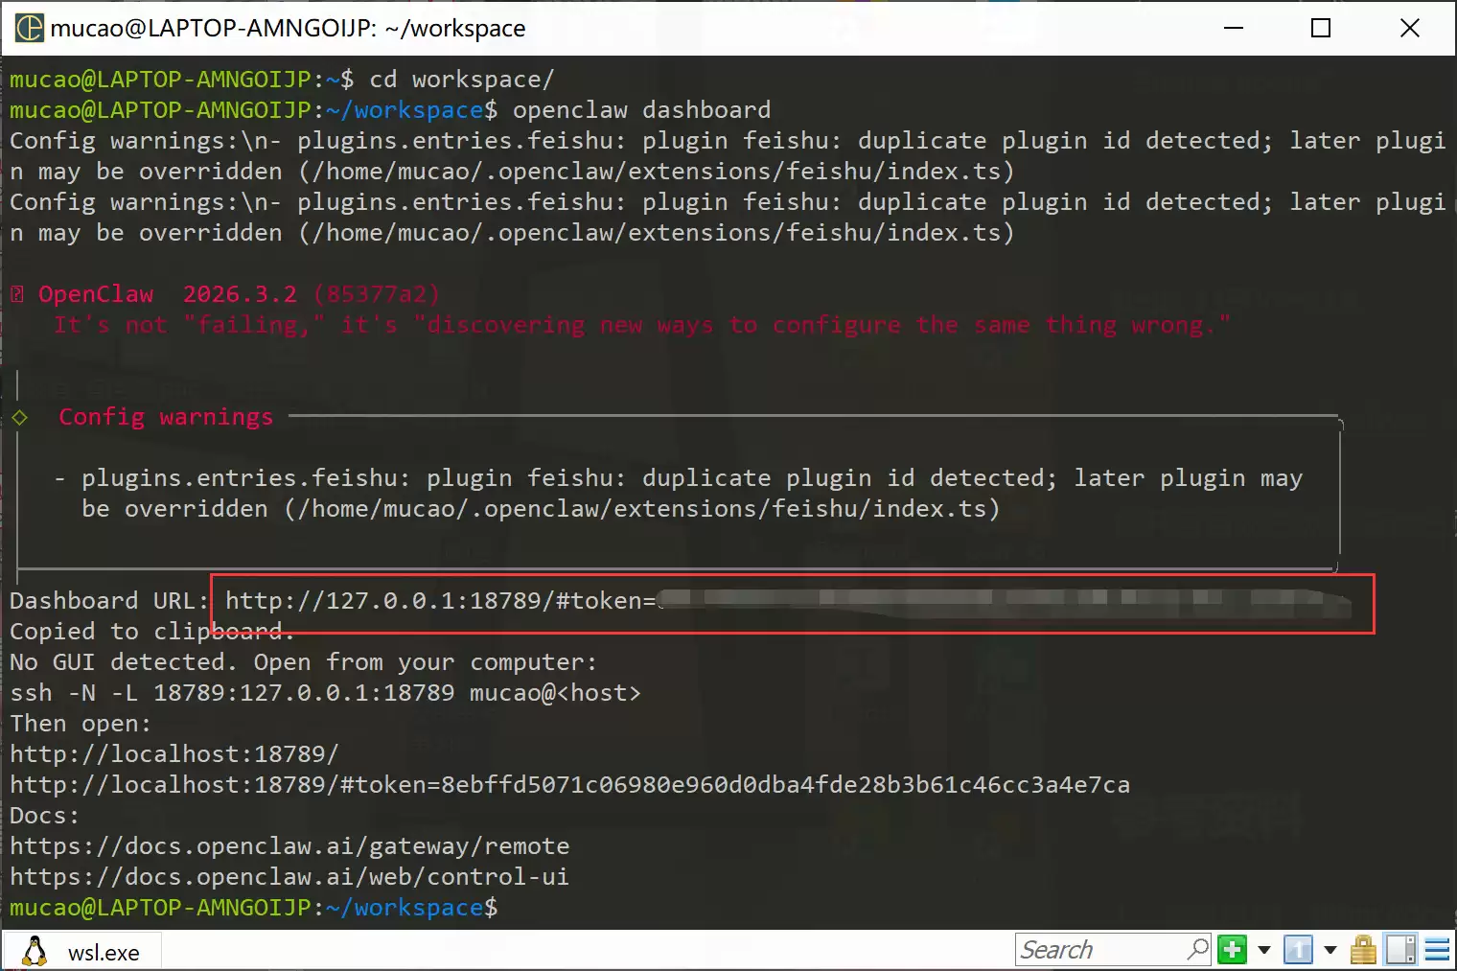The image size is (1457, 971).
Task: Toggle the alternative mode panel icon
Action: (1400, 950)
